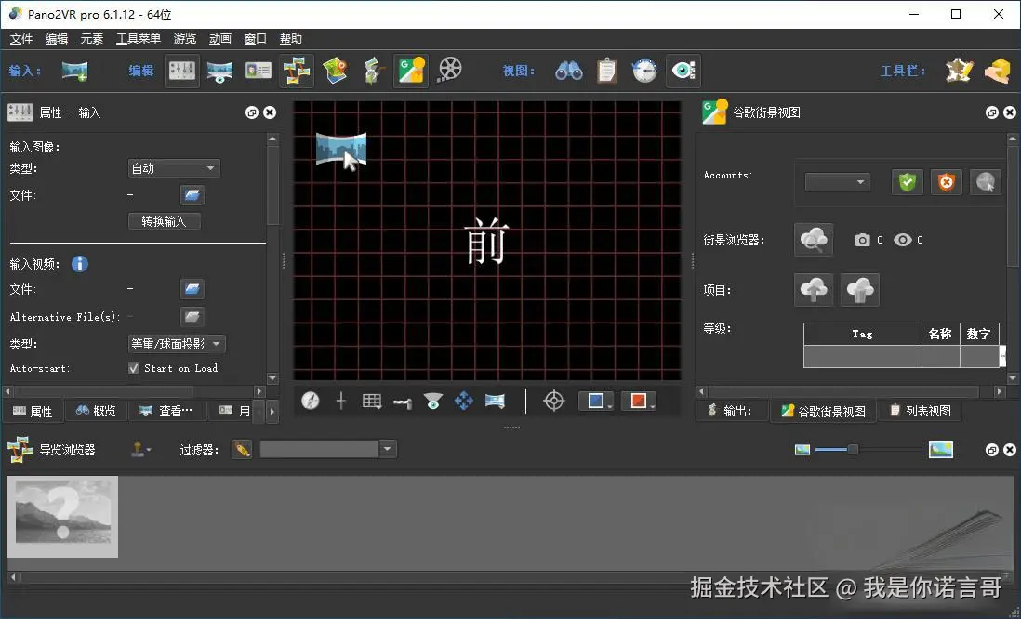The height and width of the screenshot is (619, 1021).
Task: Open the red polygon hotspot color dropdown
Action: [639, 401]
